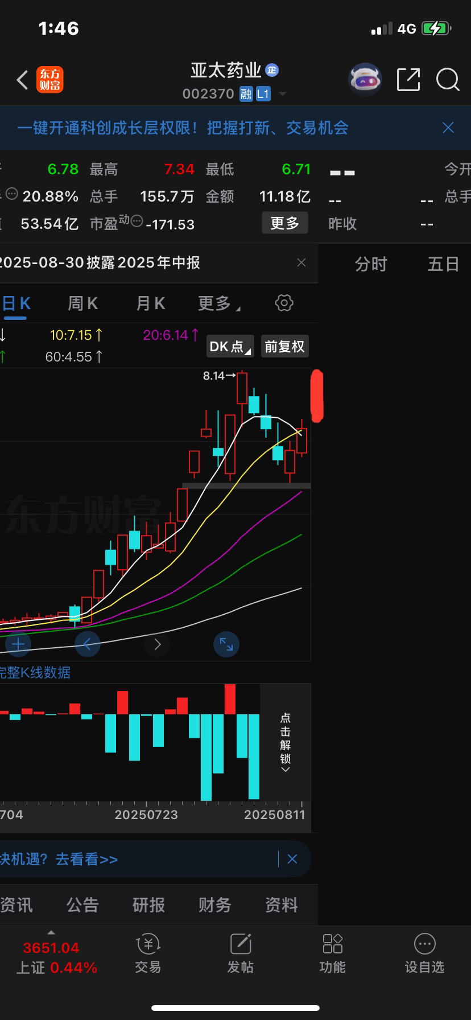
Task: Open the 财务 tab
Action: 214,904
